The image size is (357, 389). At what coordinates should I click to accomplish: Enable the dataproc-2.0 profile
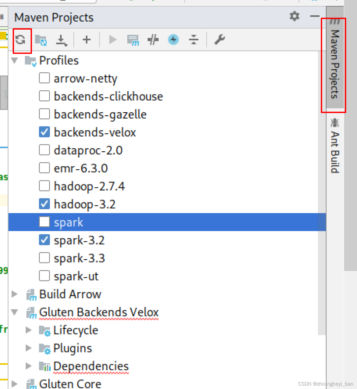[44, 150]
